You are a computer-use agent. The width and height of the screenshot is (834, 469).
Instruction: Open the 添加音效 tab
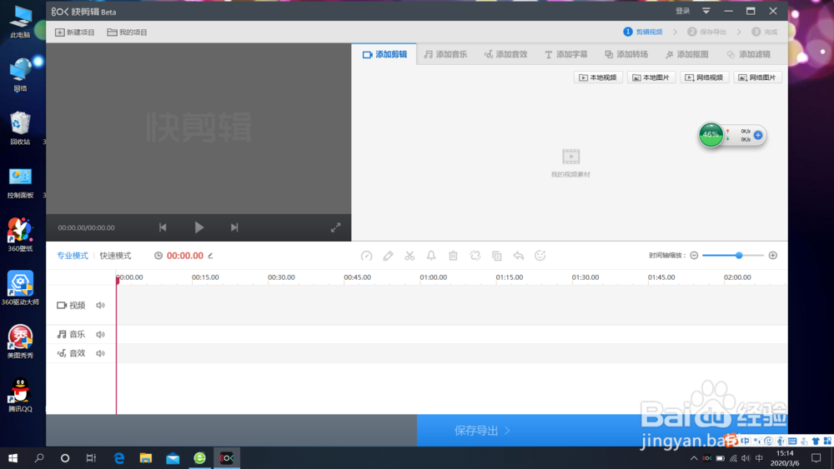tap(506, 54)
